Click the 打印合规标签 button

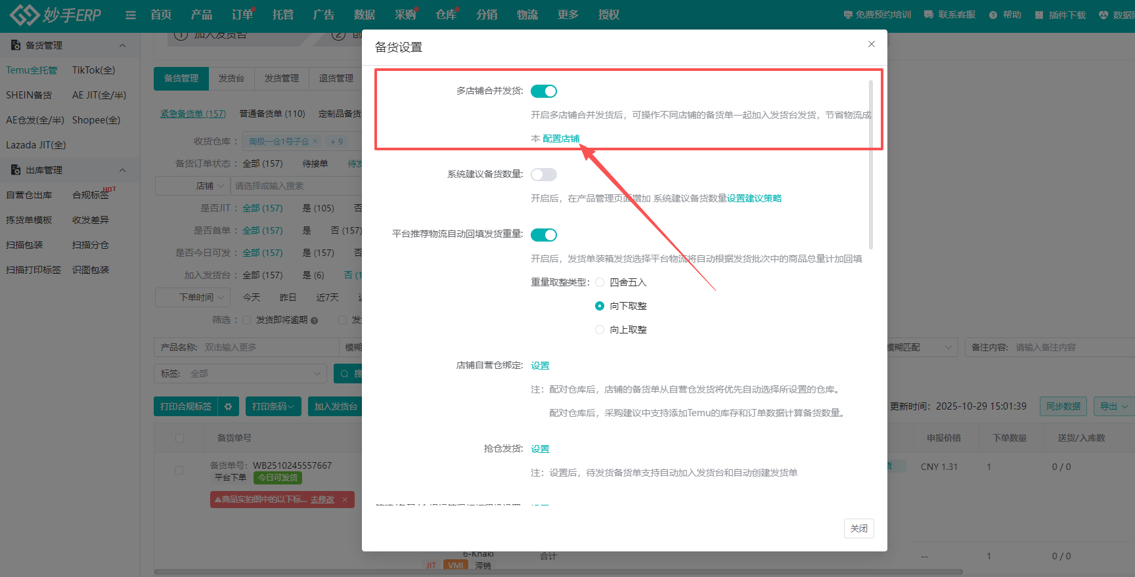click(x=186, y=406)
